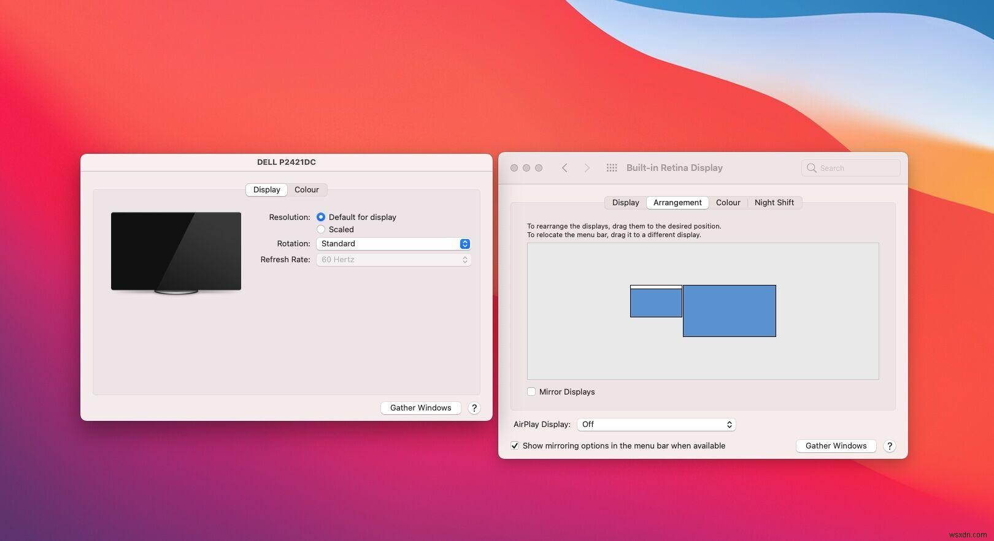The image size is (994, 541).
Task: Switch to Colour tab in DELL window
Action: (x=307, y=190)
